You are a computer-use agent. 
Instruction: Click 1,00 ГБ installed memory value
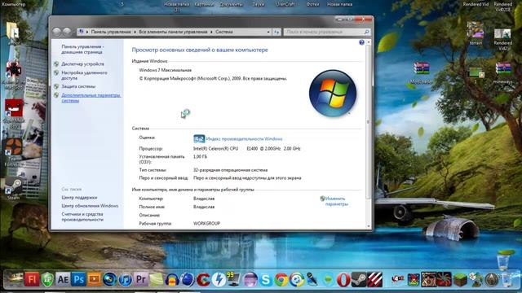pyautogui.click(x=200, y=156)
